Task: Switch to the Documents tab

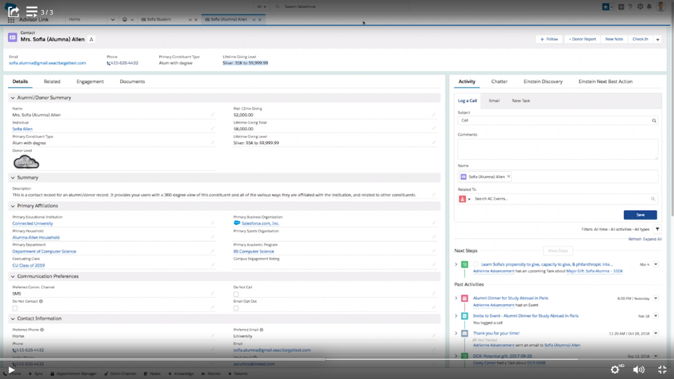Action: coord(132,82)
